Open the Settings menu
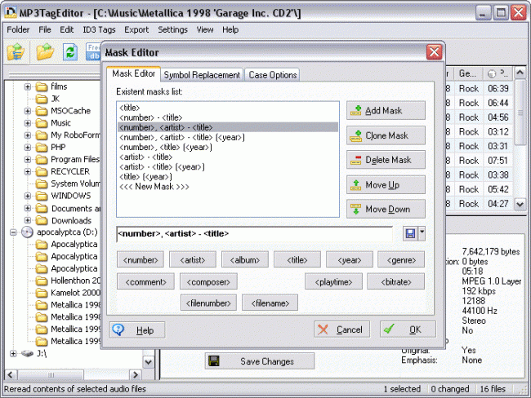This screenshot has height=398, width=531. pyautogui.click(x=172, y=29)
